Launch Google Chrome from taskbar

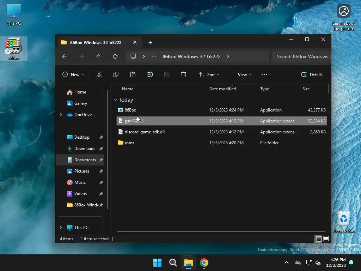[x=204, y=263]
